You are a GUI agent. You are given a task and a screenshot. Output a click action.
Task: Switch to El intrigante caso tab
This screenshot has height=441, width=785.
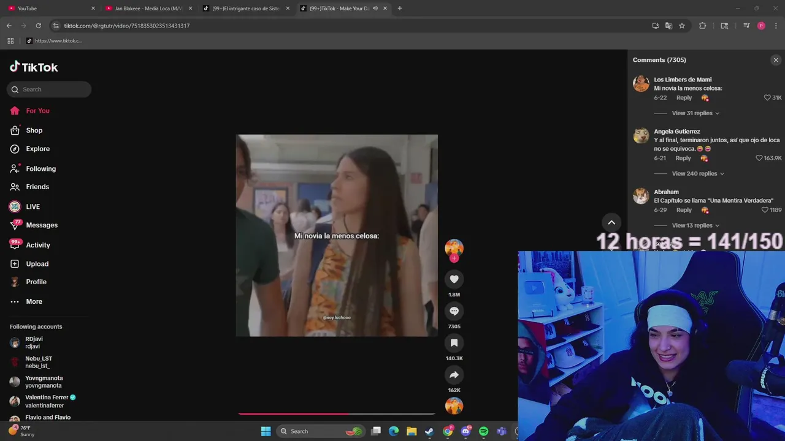click(x=245, y=9)
